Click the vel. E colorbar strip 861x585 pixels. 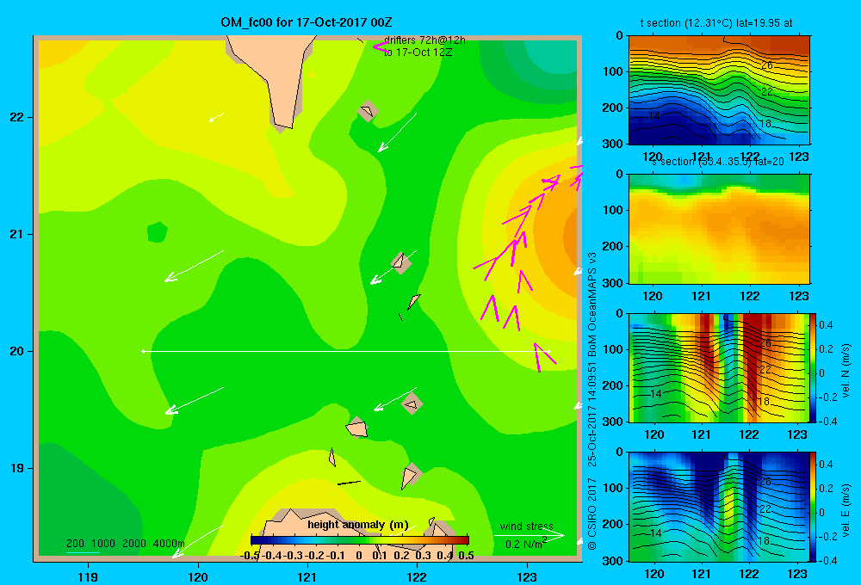tap(814, 507)
